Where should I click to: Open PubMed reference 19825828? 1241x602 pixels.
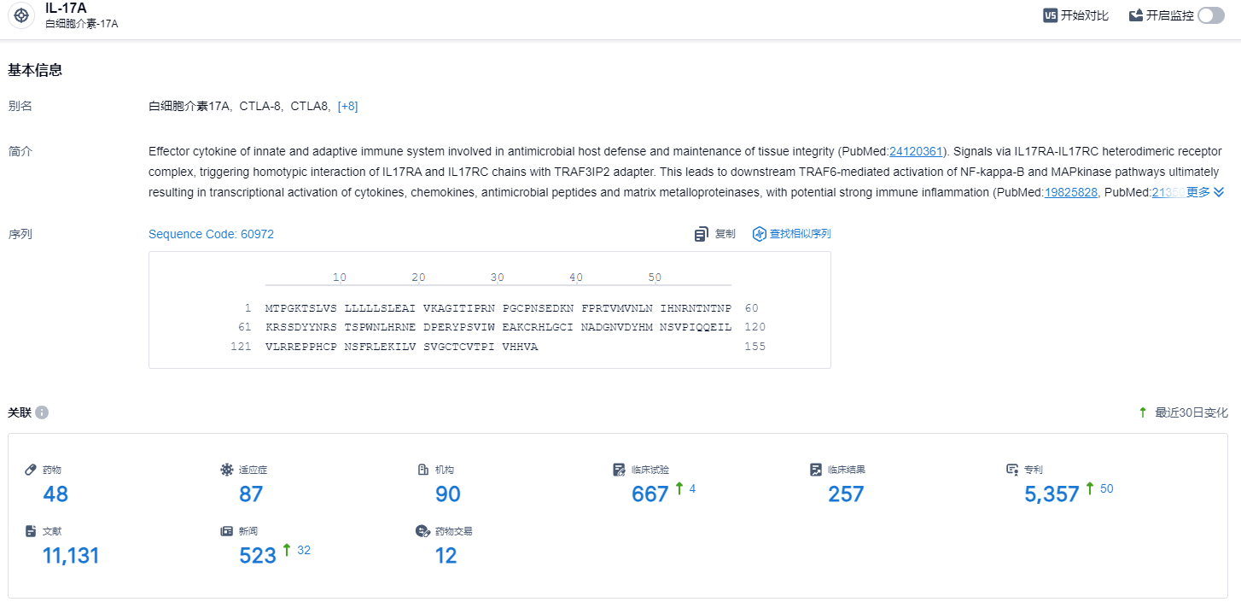[1070, 192]
